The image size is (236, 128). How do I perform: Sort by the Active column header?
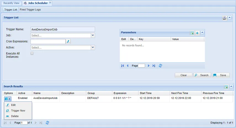[x=24, y=93]
